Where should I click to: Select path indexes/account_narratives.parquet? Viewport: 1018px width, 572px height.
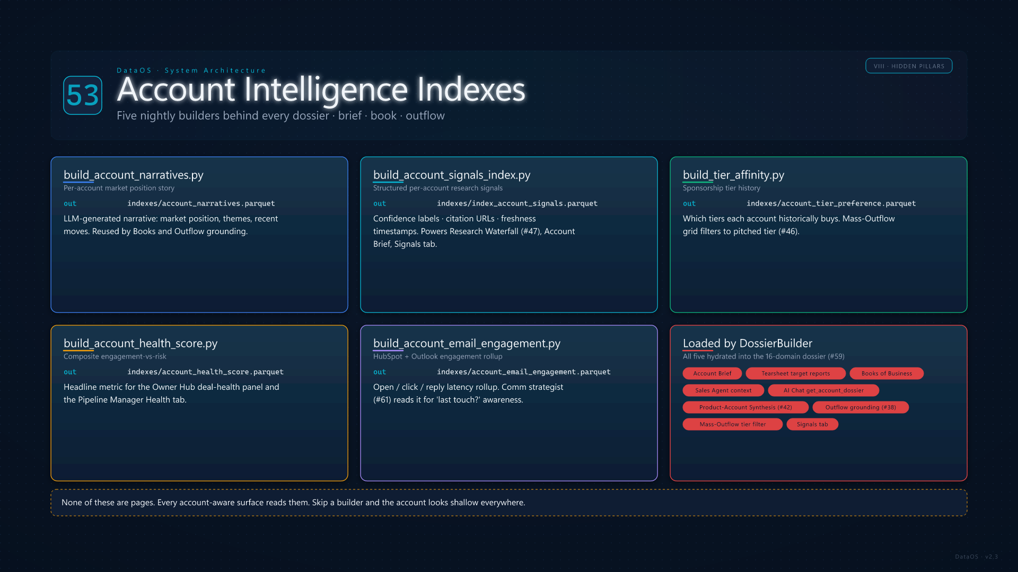201,203
